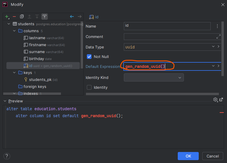Collapse the keys folder
This screenshot has width=227, height=163.
click(x=14, y=73)
